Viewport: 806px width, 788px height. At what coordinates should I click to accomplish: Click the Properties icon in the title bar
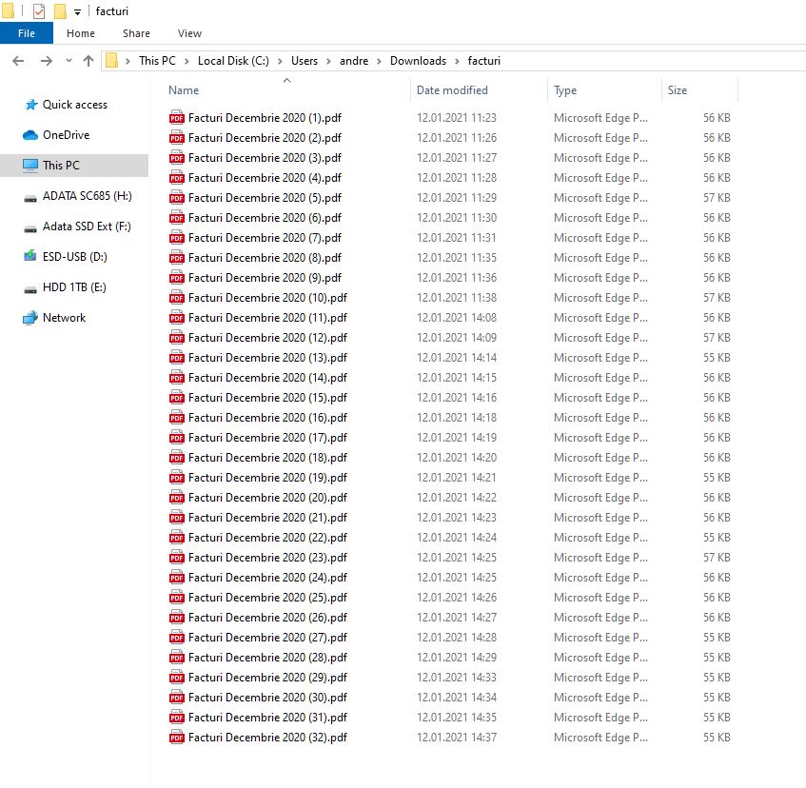coord(39,11)
